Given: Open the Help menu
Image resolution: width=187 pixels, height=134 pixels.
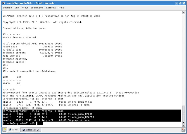Looking at the screenshot, I should click(61, 8).
